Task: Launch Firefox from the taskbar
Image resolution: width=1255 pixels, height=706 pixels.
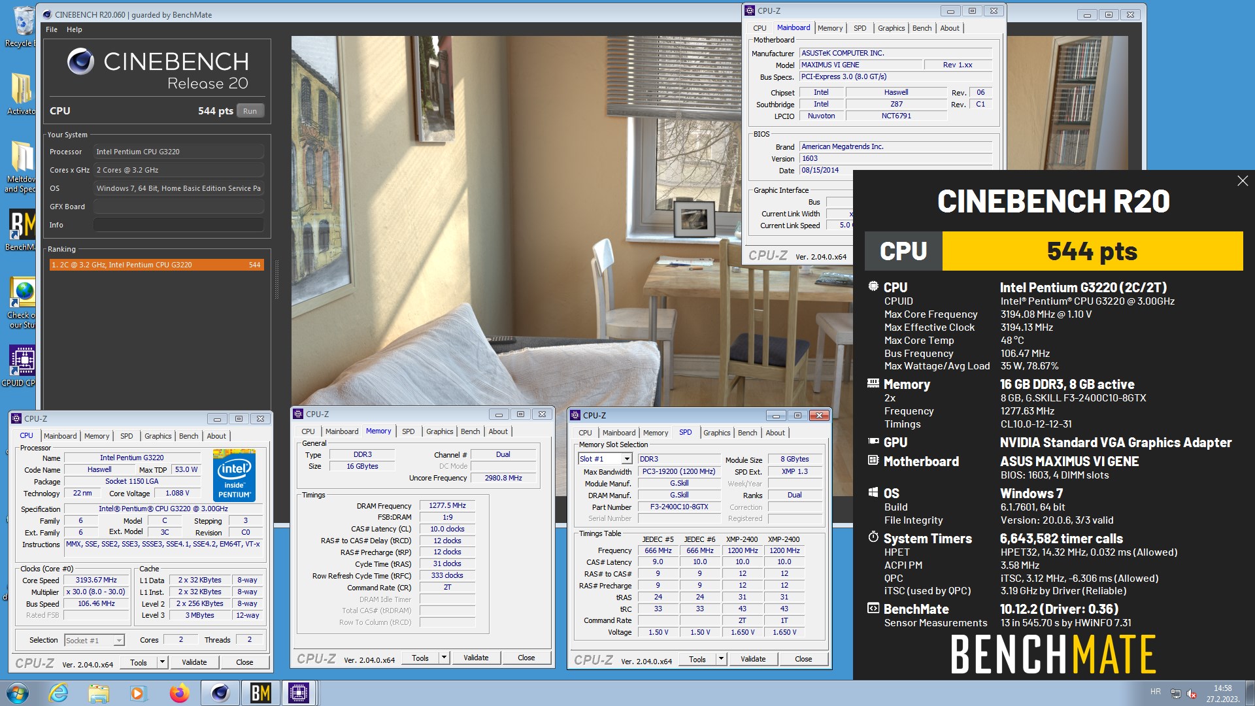Action: pos(179,693)
